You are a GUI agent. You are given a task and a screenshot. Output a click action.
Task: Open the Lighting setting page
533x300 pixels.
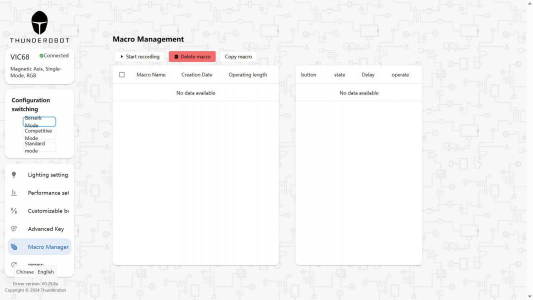tap(39, 174)
